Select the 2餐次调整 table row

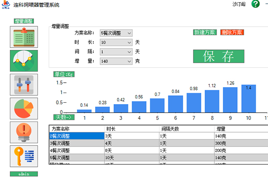76,136
